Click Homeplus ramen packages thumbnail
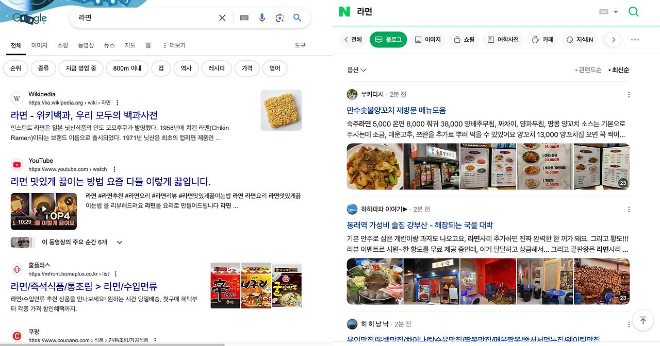The height and width of the screenshot is (346, 660). coord(256,286)
